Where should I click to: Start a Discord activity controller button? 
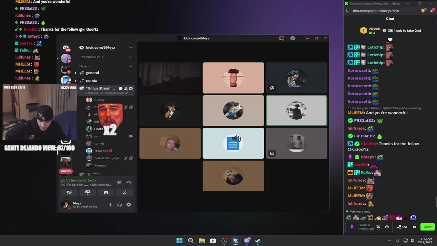pos(106,192)
